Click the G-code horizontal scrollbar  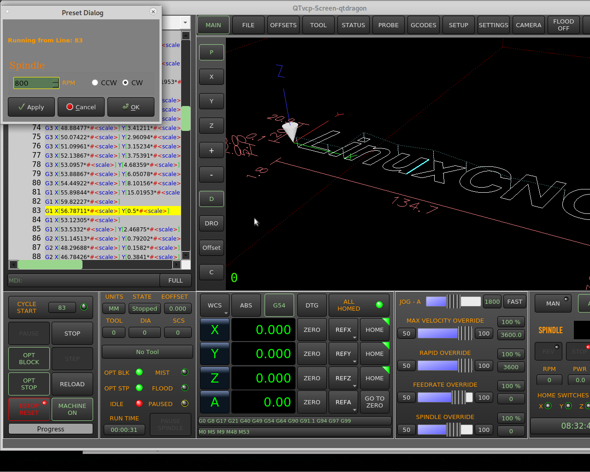pos(94,265)
